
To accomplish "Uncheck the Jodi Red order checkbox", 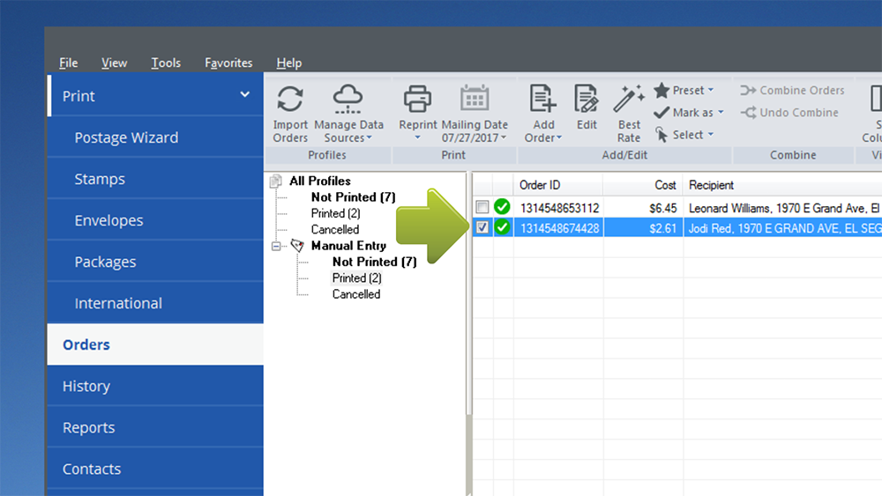I will pyautogui.click(x=482, y=227).
